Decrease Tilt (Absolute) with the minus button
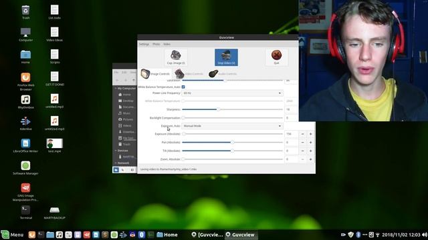This screenshot has width=428, height=240. (302, 151)
